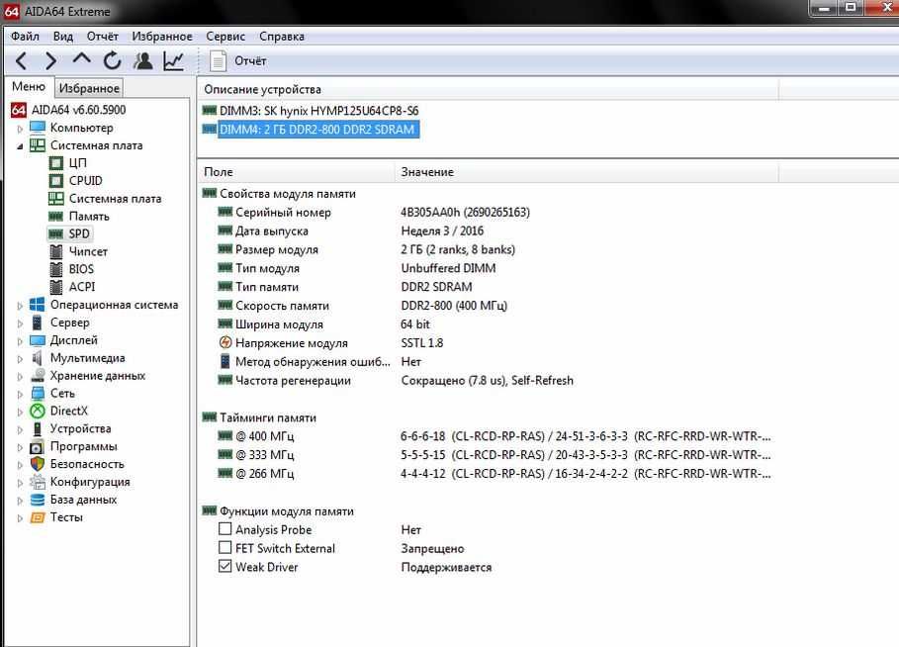Click the up-level arrow toolbar icon
The height and width of the screenshot is (647, 899).
[x=82, y=58]
